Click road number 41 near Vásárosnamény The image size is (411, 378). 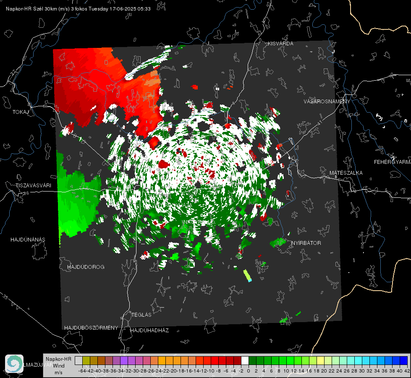pyautogui.click(x=319, y=123)
